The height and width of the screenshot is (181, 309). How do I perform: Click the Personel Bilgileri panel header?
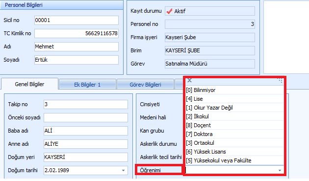click(x=62, y=5)
